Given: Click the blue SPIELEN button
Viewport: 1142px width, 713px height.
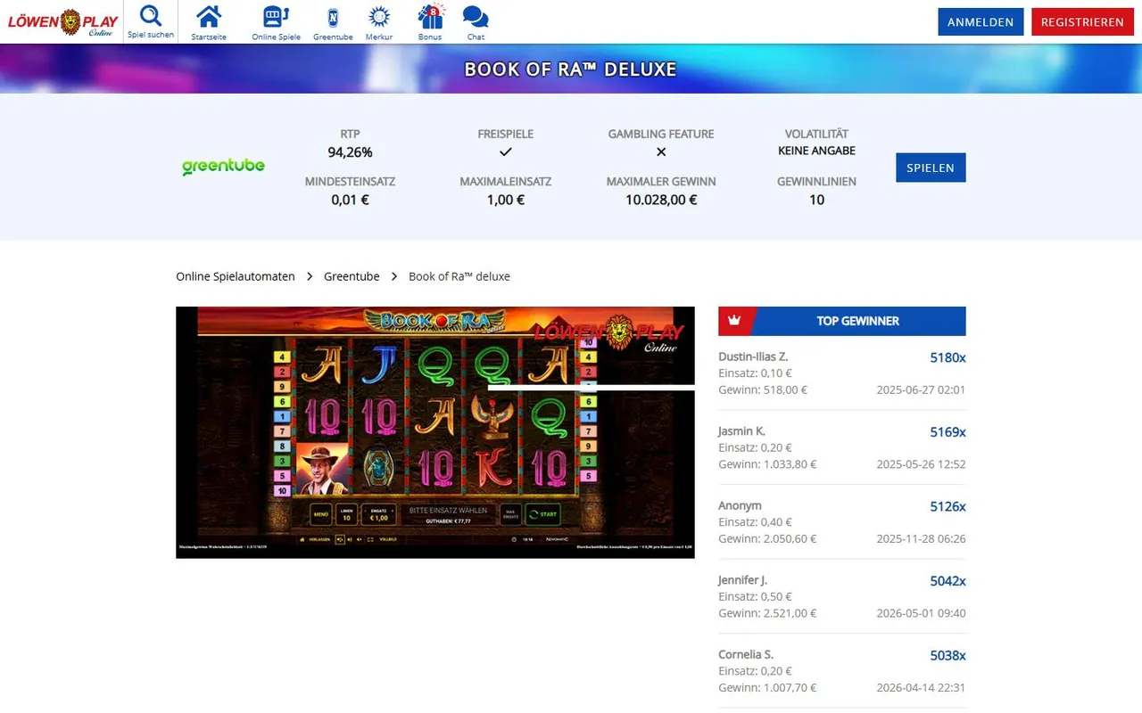Looking at the screenshot, I should 931,168.
